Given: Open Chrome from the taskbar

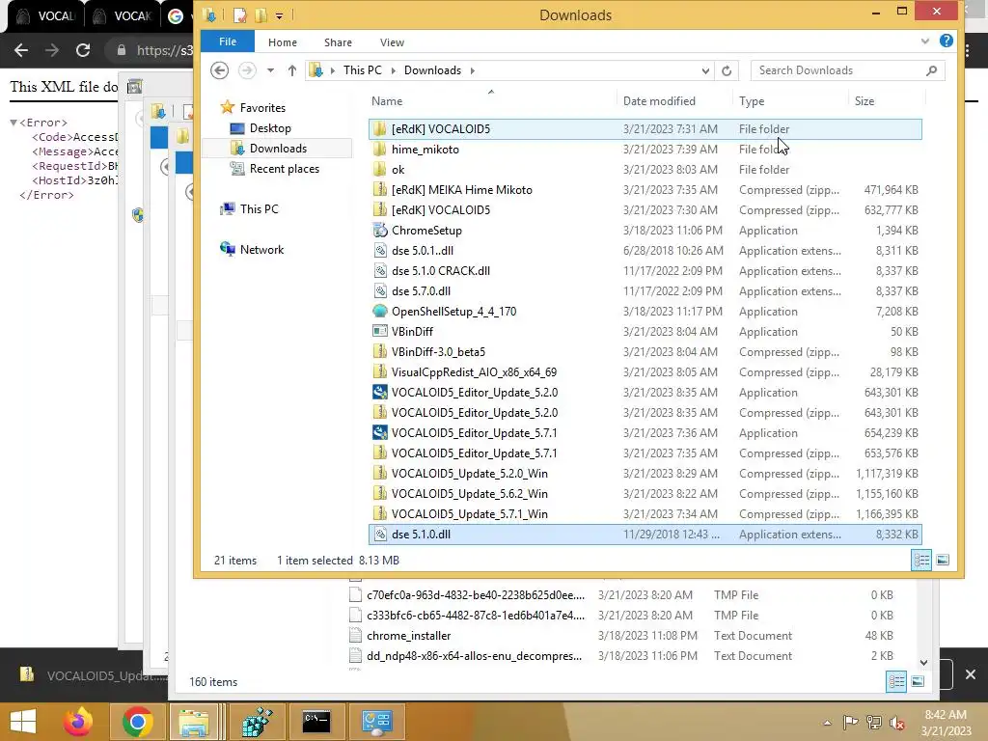Looking at the screenshot, I should [137, 722].
